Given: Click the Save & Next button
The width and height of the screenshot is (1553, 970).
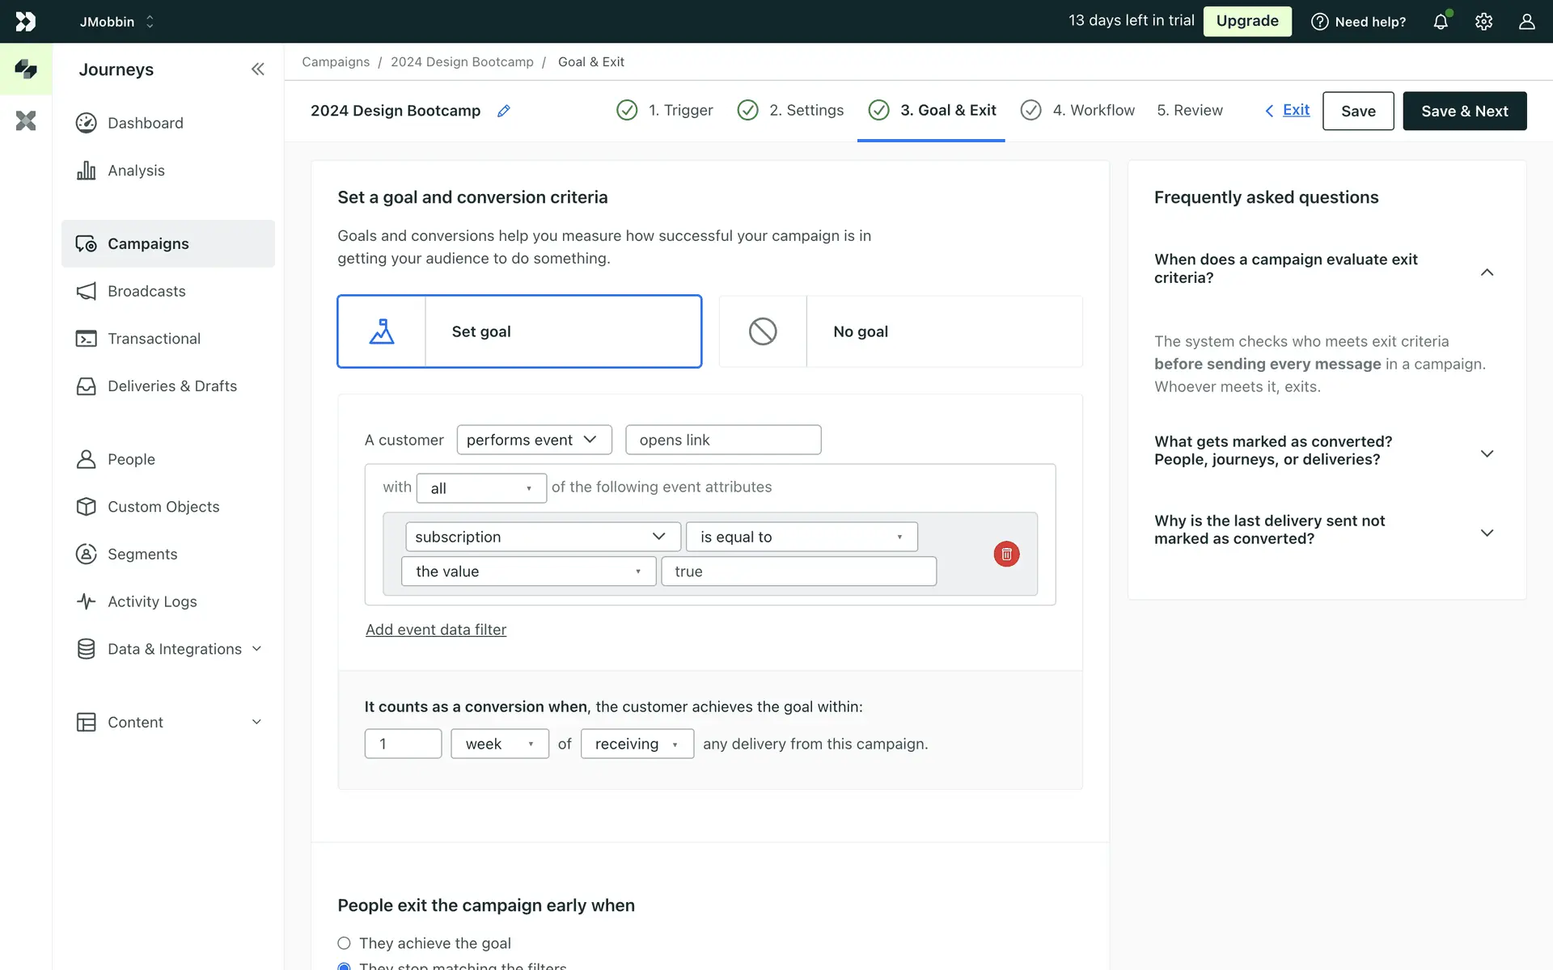Looking at the screenshot, I should pos(1464,111).
